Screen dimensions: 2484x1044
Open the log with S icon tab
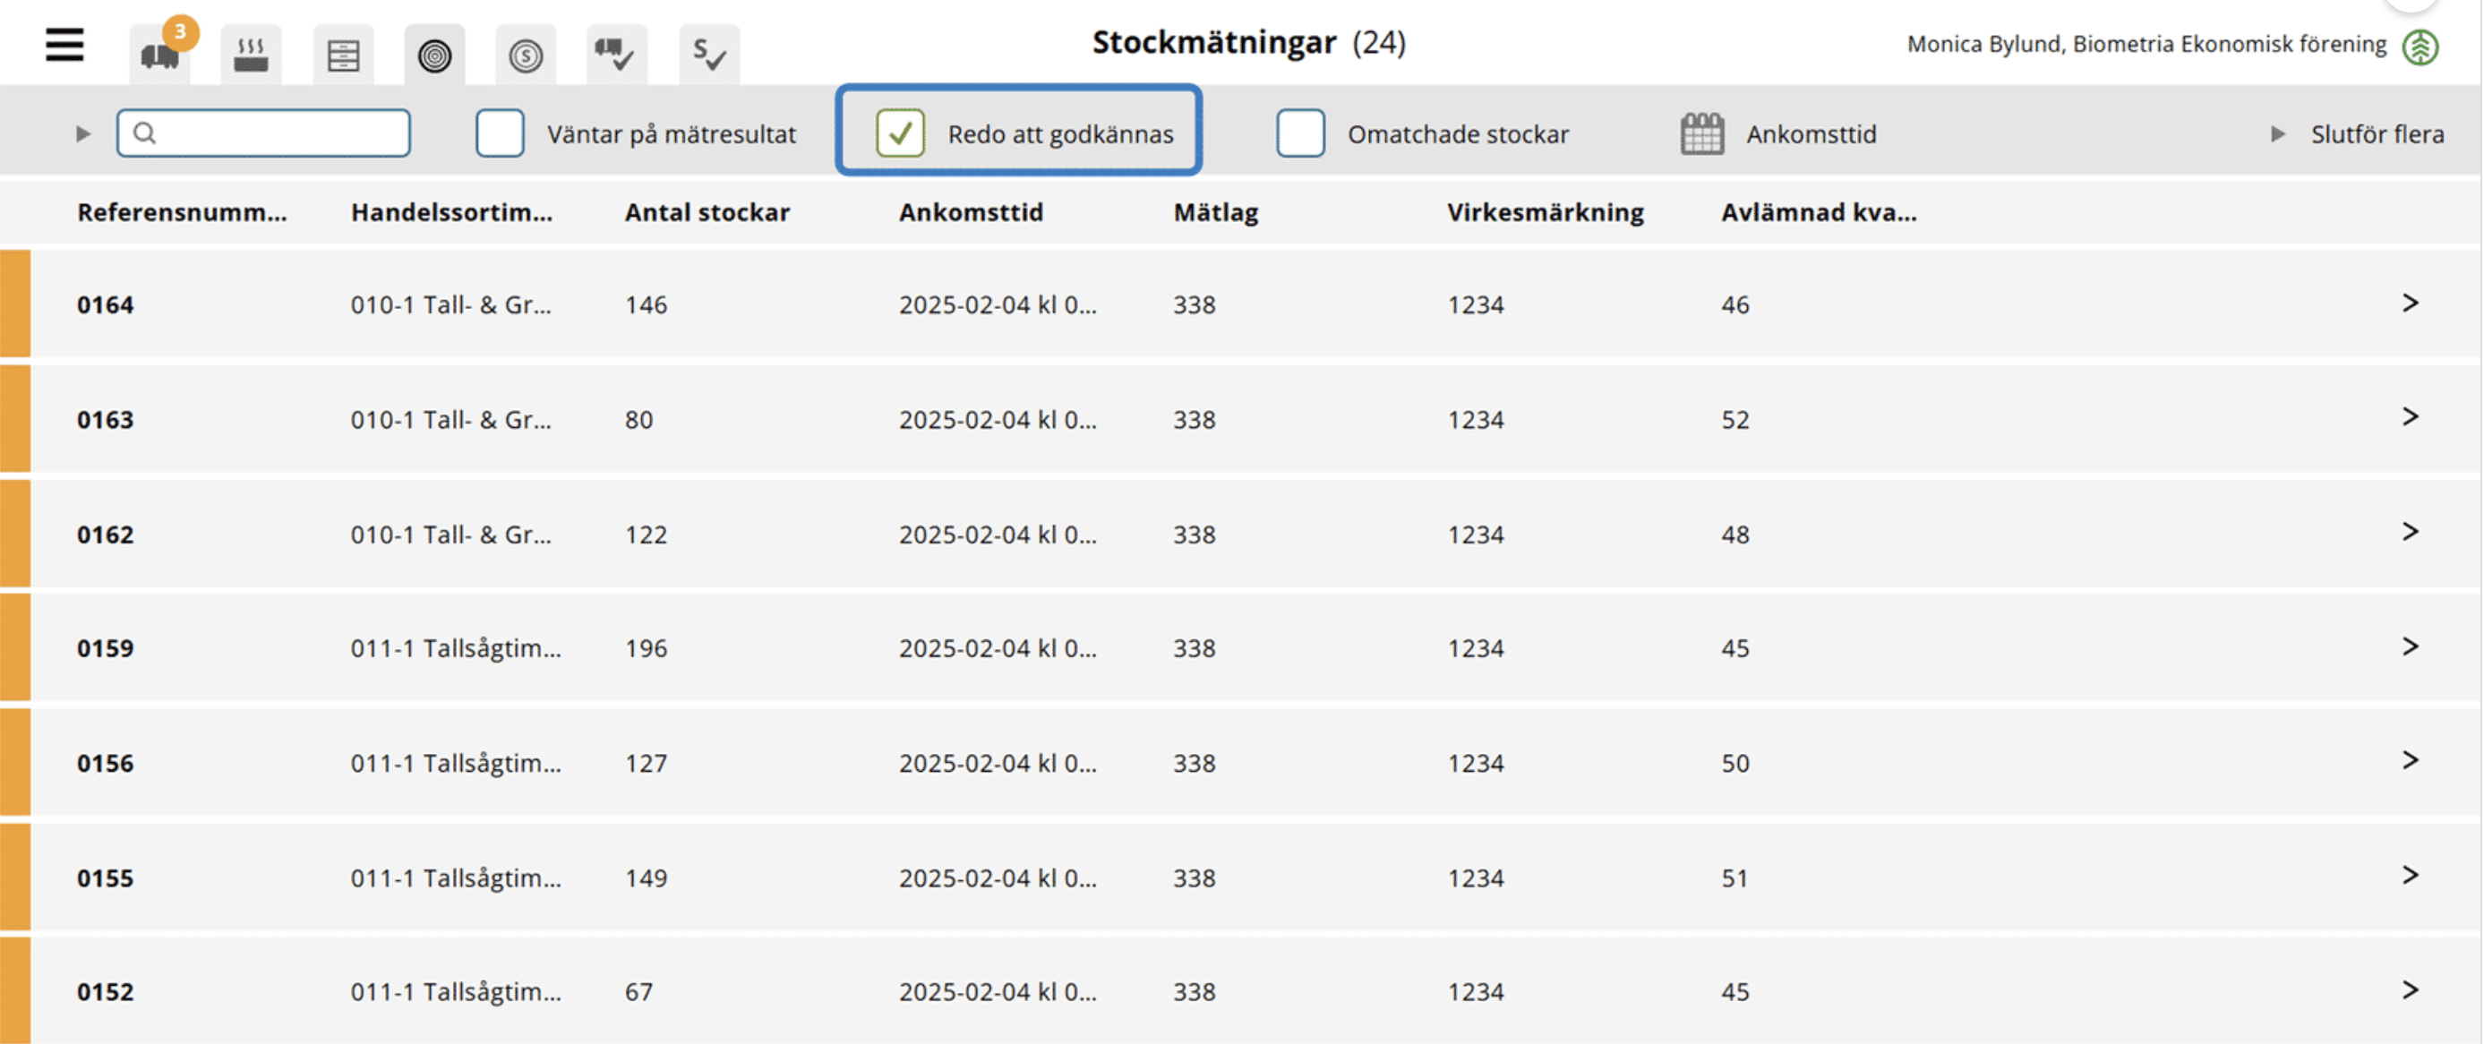coord(526,55)
